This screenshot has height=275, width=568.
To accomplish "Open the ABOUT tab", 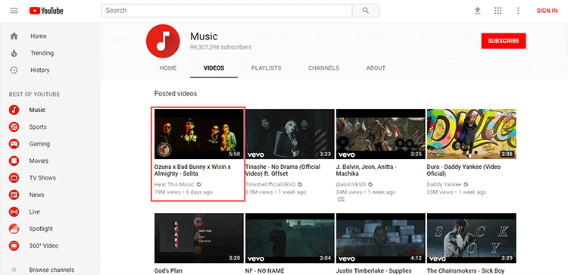I will 376,67.
